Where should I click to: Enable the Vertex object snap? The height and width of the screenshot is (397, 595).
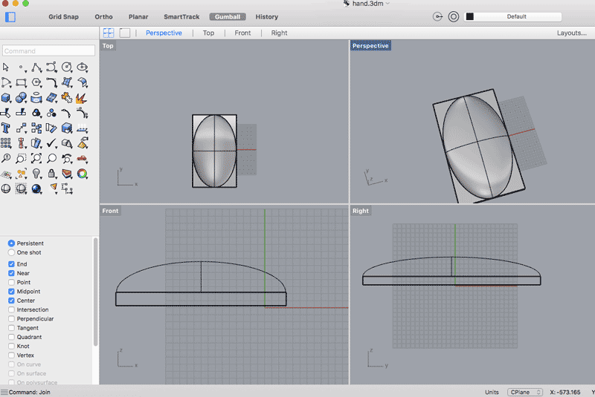(11, 355)
